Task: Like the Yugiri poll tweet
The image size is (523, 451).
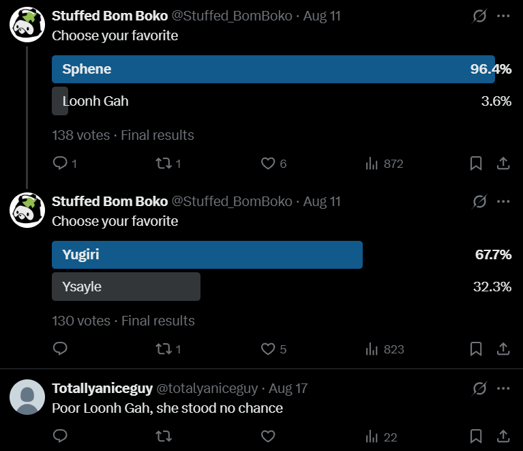Action: pos(268,349)
